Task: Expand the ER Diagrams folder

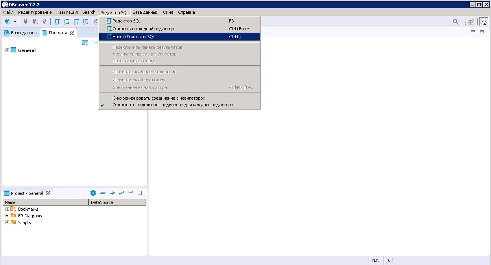Action: pos(7,216)
